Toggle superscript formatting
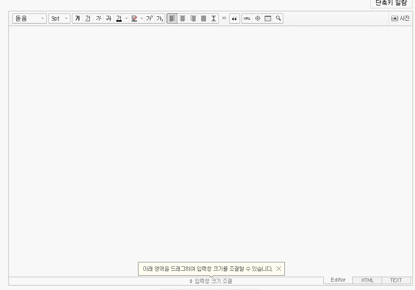 (149, 18)
